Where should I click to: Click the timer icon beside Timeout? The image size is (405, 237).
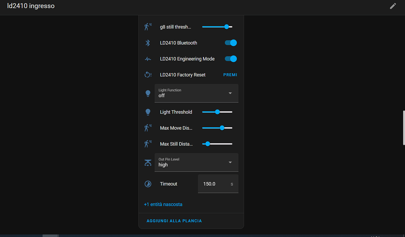click(x=148, y=184)
